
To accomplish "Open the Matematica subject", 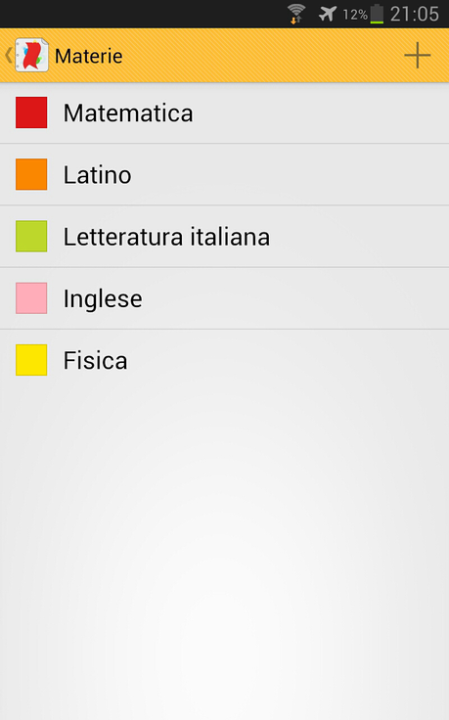I will click(x=225, y=112).
